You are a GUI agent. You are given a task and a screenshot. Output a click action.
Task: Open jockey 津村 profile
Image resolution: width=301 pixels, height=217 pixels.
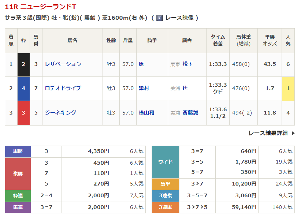[144, 88]
